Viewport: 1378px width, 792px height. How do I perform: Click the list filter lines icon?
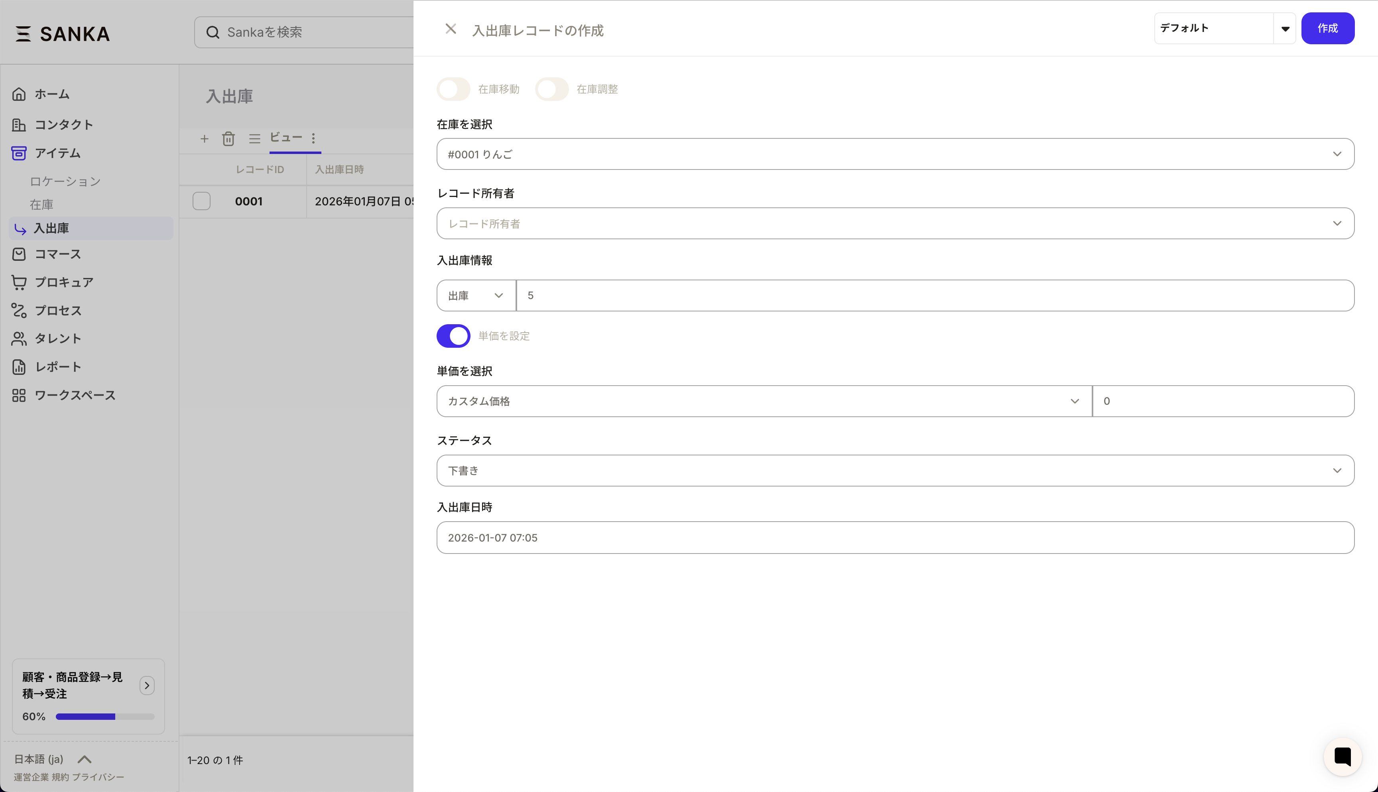(x=254, y=139)
